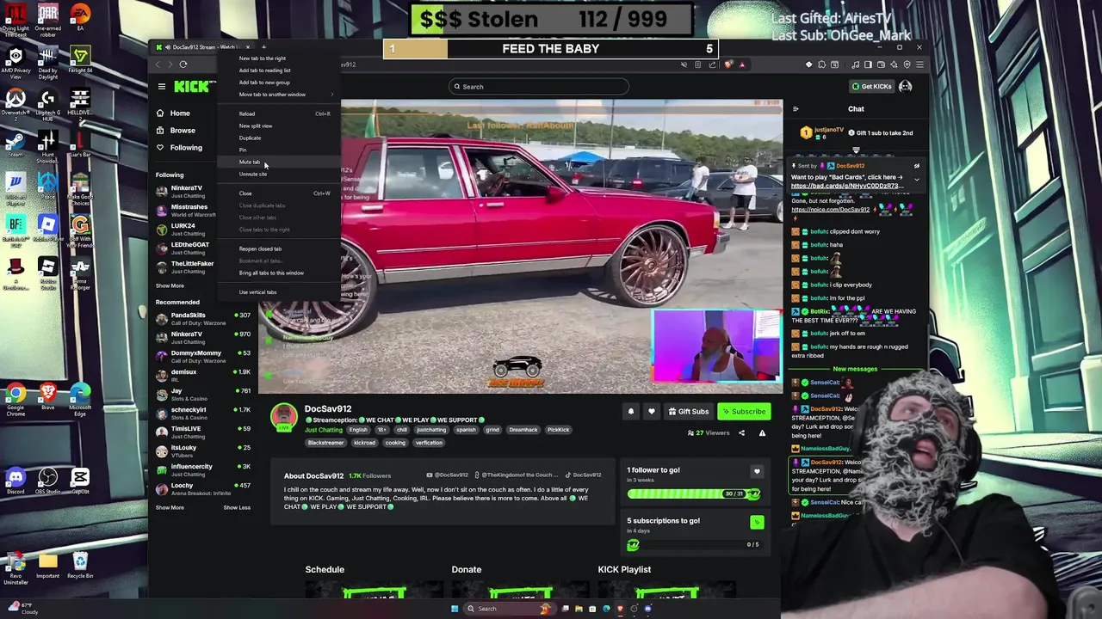1102x619 pixels.
Task: Click subscription goal green button
Action: click(x=757, y=522)
